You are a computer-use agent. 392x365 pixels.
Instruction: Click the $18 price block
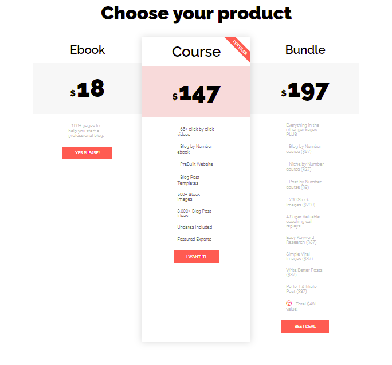(87, 88)
